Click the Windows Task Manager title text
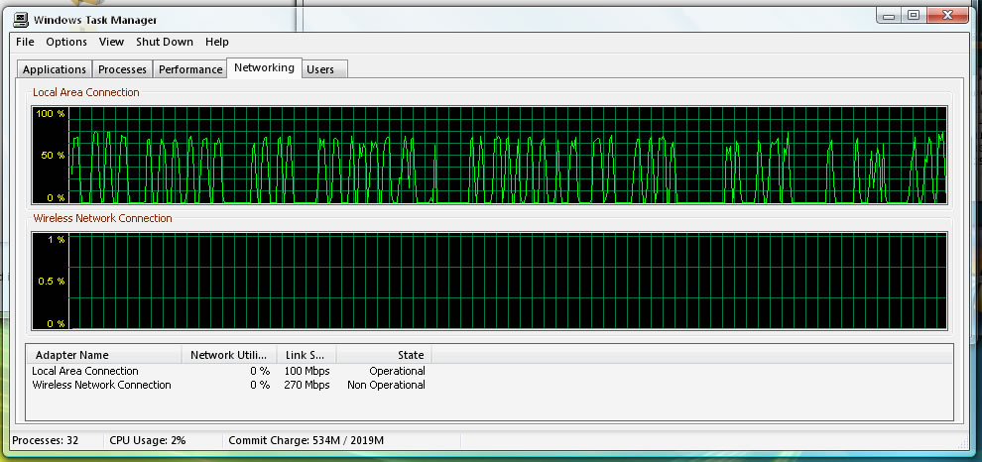Image resolution: width=982 pixels, height=462 pixels. click(95, 20)
